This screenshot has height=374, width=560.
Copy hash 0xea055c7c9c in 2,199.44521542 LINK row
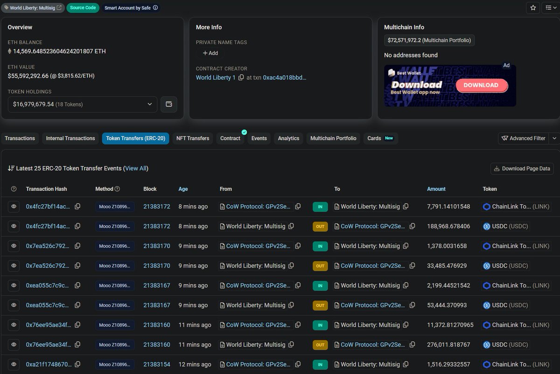point(77,285)
